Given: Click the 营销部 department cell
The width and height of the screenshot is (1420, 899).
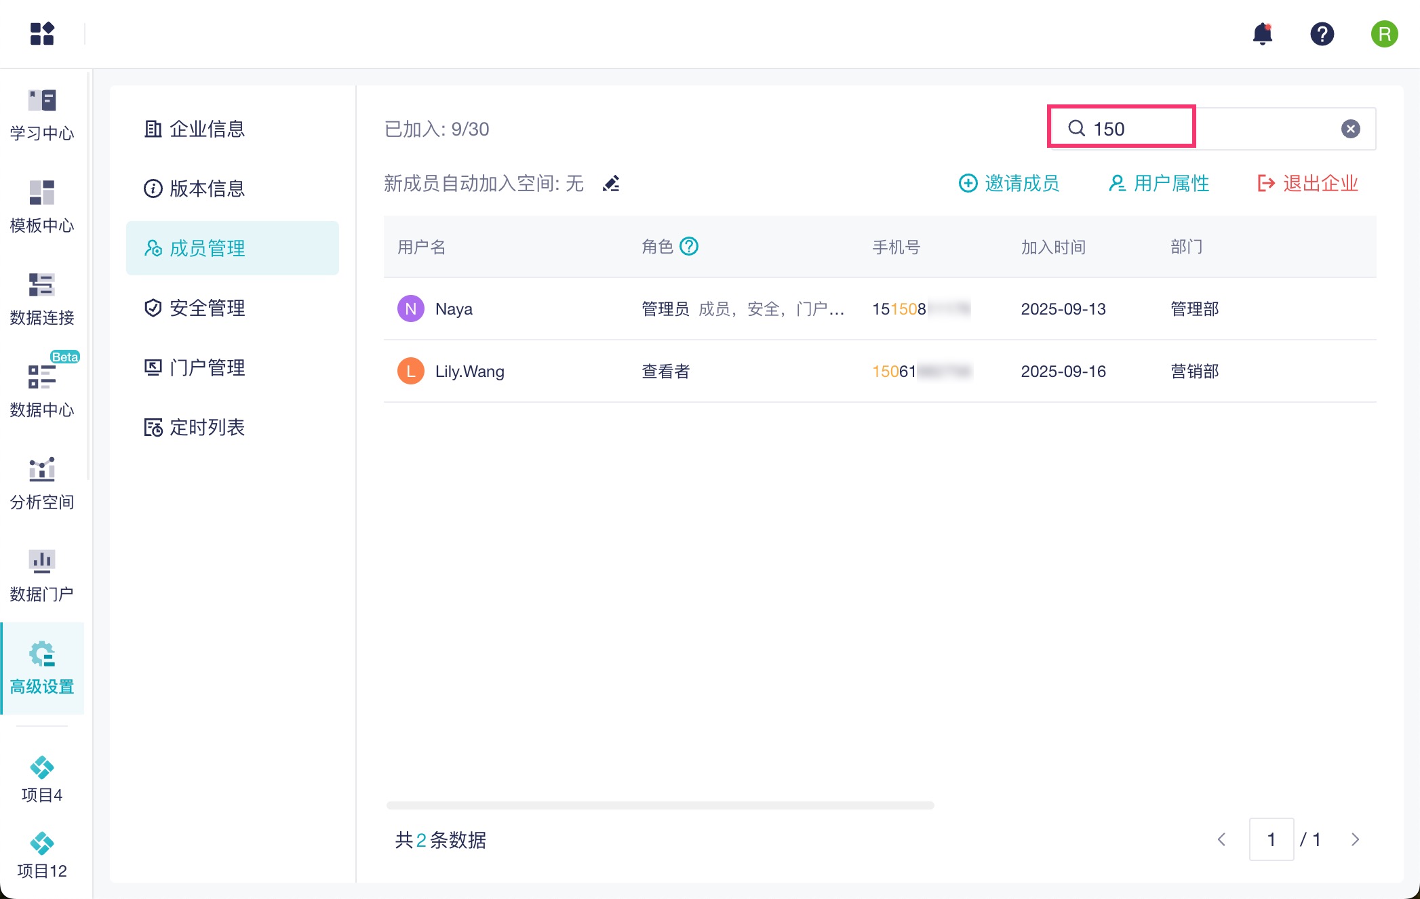Looking at the screenshot, I should coord(1195,372).
